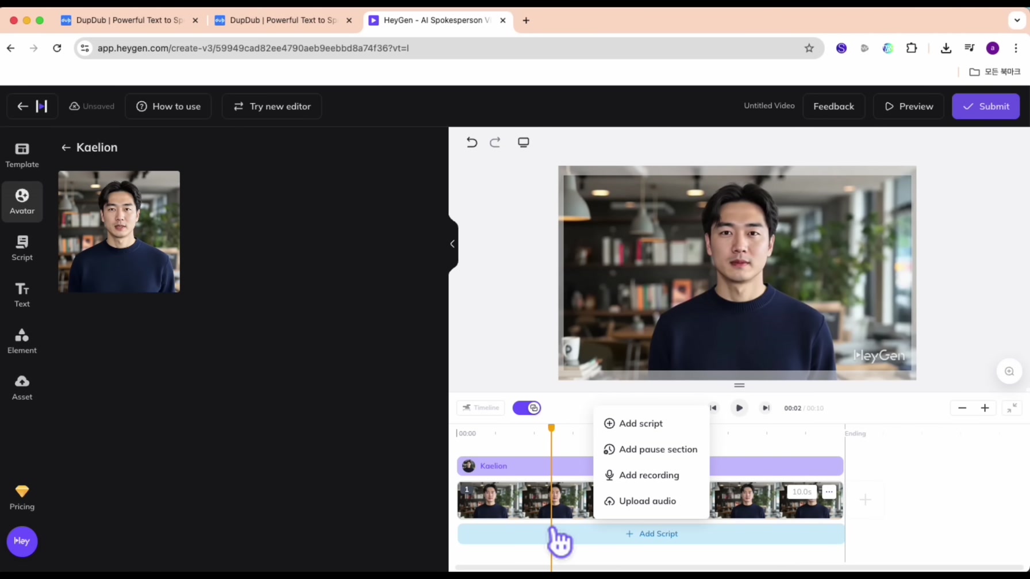Zoom in the timeline with the plus
Image resolution: width=1030 pixels, height=579 pixels.
tap(985, 408)
